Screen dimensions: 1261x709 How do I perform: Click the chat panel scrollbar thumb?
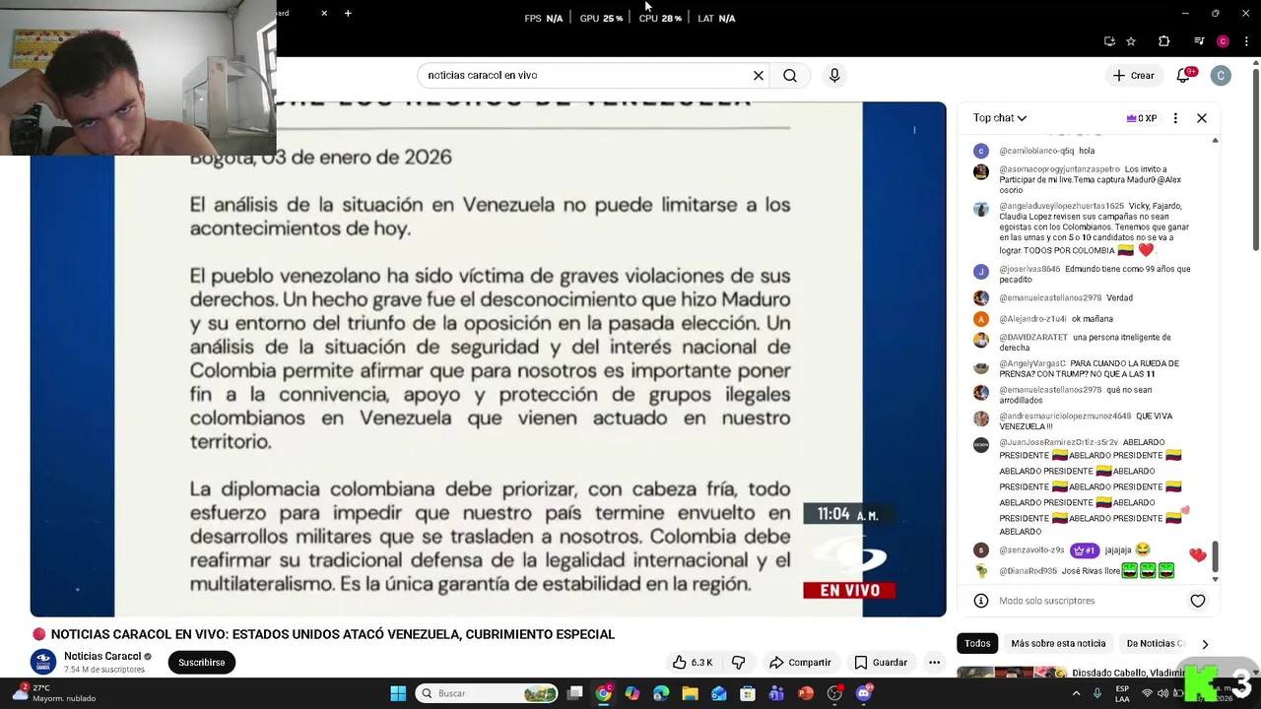[1215, 556]
